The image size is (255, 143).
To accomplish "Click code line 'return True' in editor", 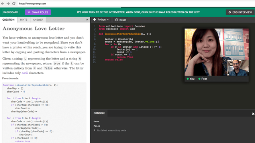I will (125, 57).
